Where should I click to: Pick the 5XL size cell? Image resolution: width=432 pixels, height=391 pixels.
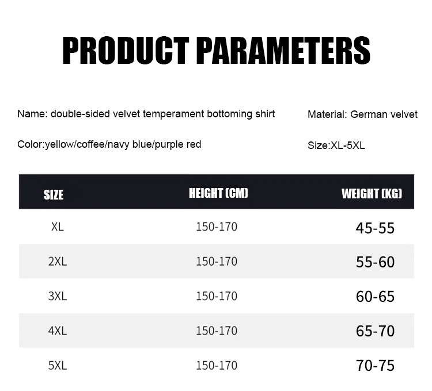click(x=57, y=365)
